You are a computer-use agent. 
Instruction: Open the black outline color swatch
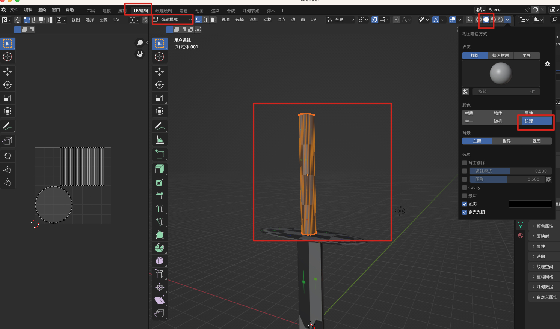(x=530, y=204)
